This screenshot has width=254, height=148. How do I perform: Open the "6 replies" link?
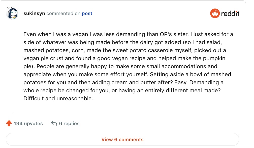point(69,123)
